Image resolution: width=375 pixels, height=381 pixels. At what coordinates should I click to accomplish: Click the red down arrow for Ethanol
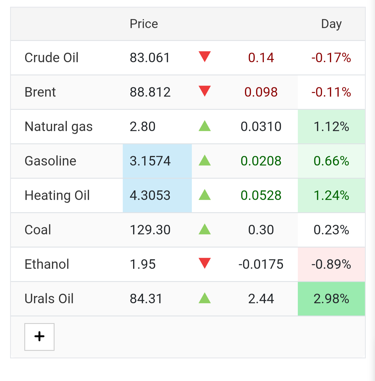[205, 263]
